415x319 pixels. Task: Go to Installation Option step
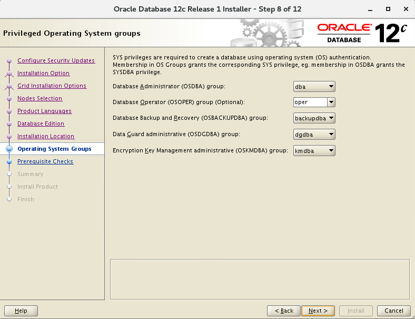tap(43, 73)
